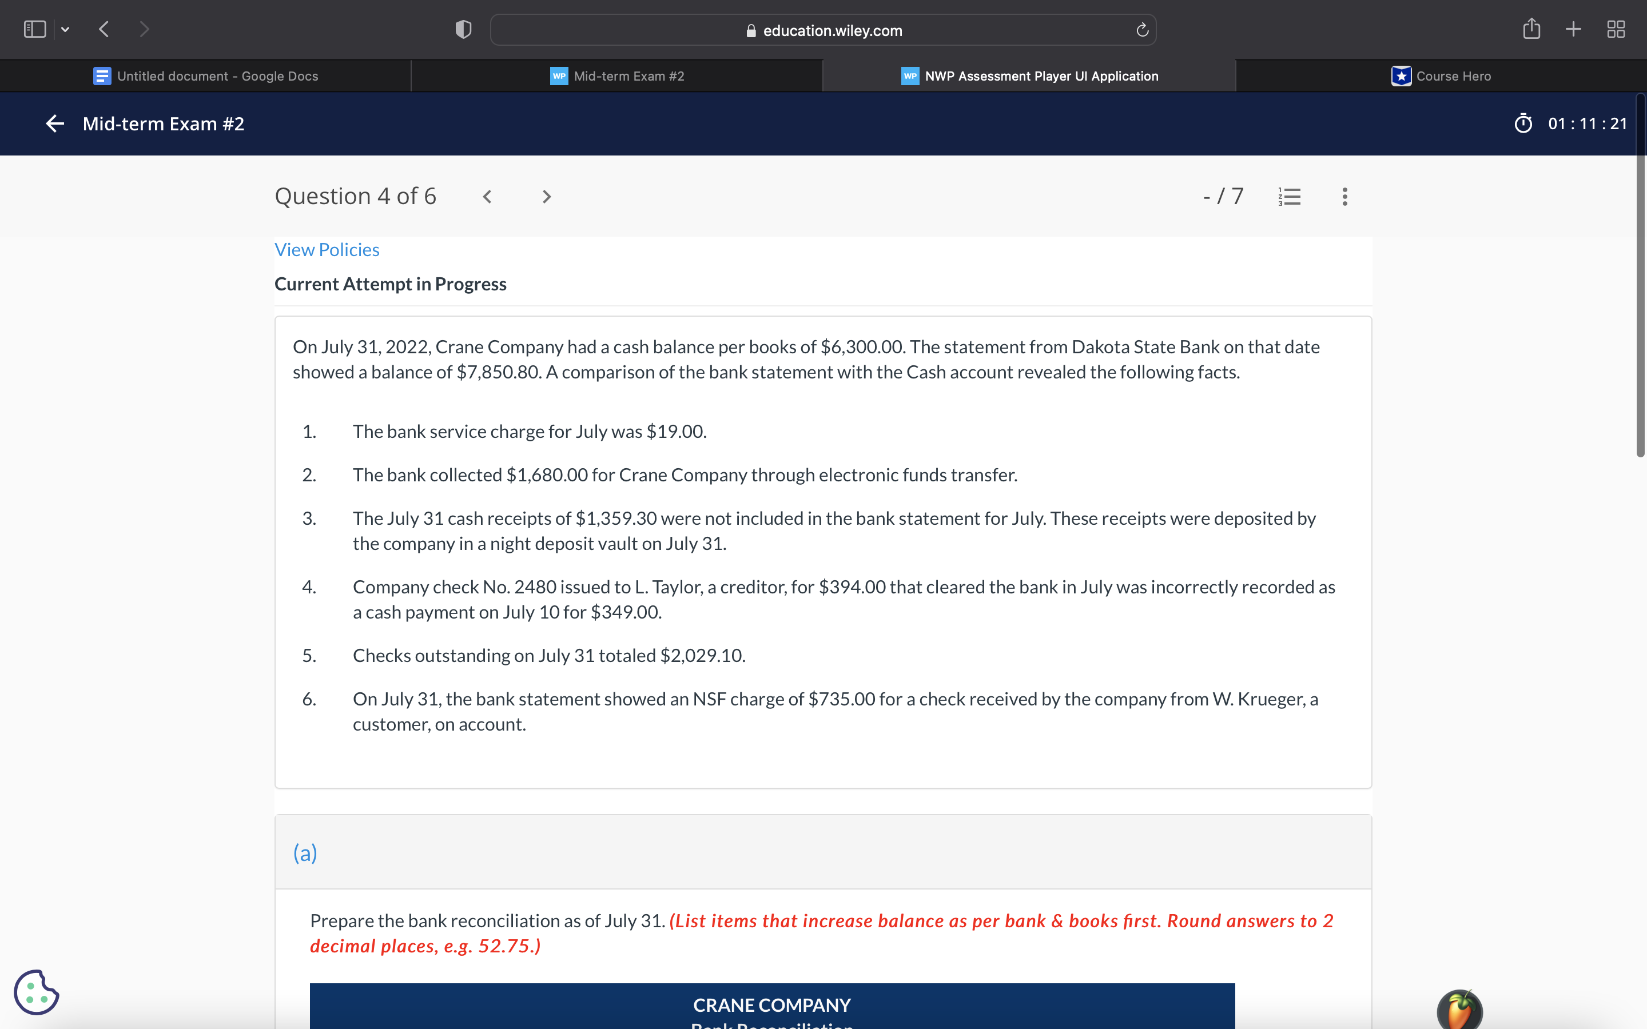Go to the previous question with the left chevron
The width and height of the screenshot is (1647, 1029).
[x=487, y=196]
